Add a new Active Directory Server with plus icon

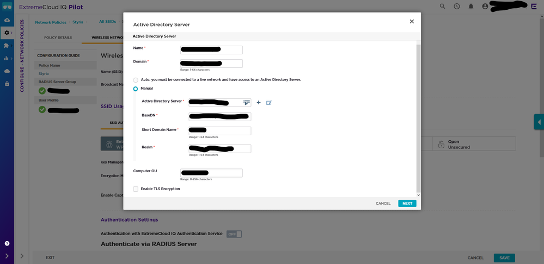click(x=259, y=103)
